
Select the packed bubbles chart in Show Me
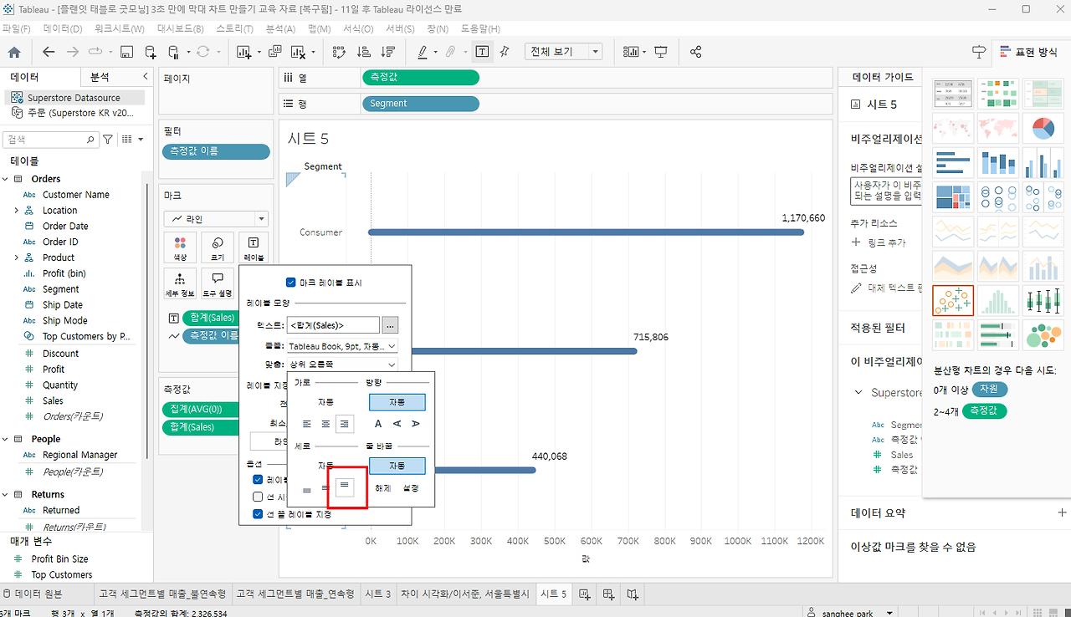click(x=1042, y=334)
